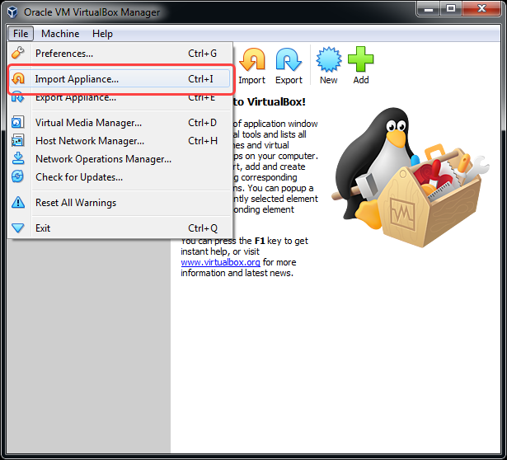Click the Preferences wrench icon in menu

click(18, 54)
